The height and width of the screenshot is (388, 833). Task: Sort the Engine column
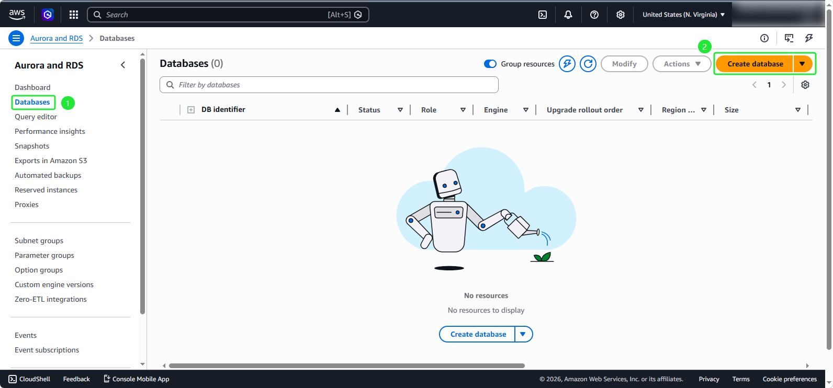click(526, 110)
